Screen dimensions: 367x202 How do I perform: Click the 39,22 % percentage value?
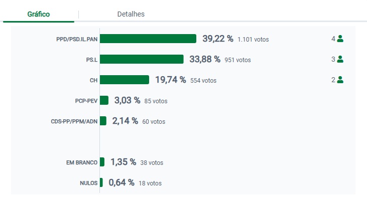[217, 39]
